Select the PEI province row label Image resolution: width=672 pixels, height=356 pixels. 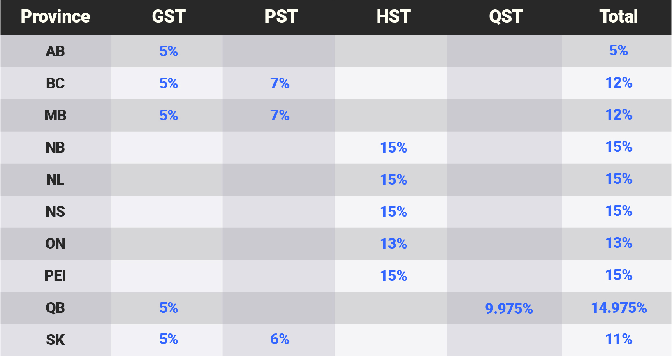tap(56, 276)
